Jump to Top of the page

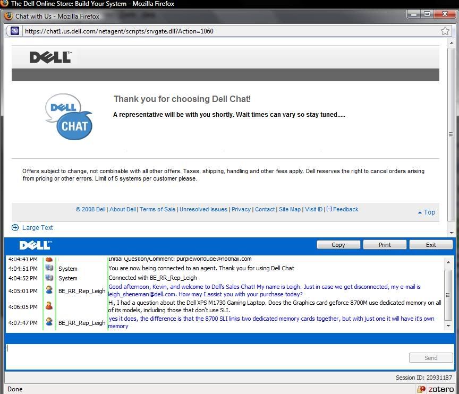tap(427, 212)
